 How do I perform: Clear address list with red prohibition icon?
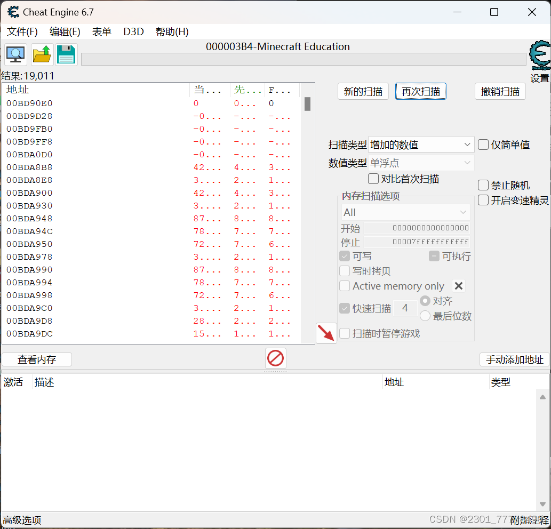(x=275, y=359)
